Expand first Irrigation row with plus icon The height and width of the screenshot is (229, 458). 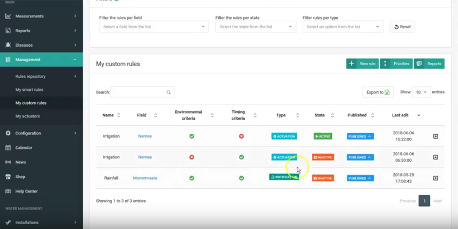pyautogui.click(x=436, y=136)
